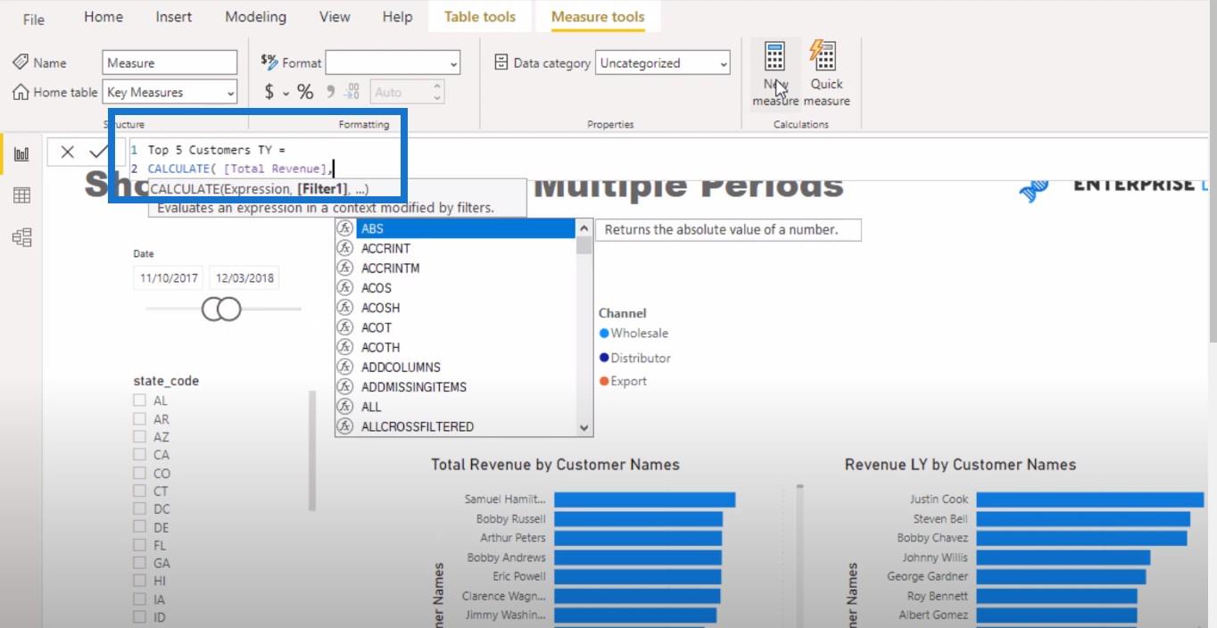Click the Distributor channel legend item
Viewport: 1217px width, 628px height.
[635, 358]
